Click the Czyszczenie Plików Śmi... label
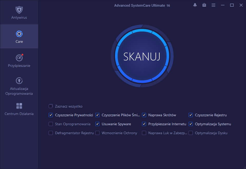The width and height of the screenshot is (246, 169). click(121, 115)
